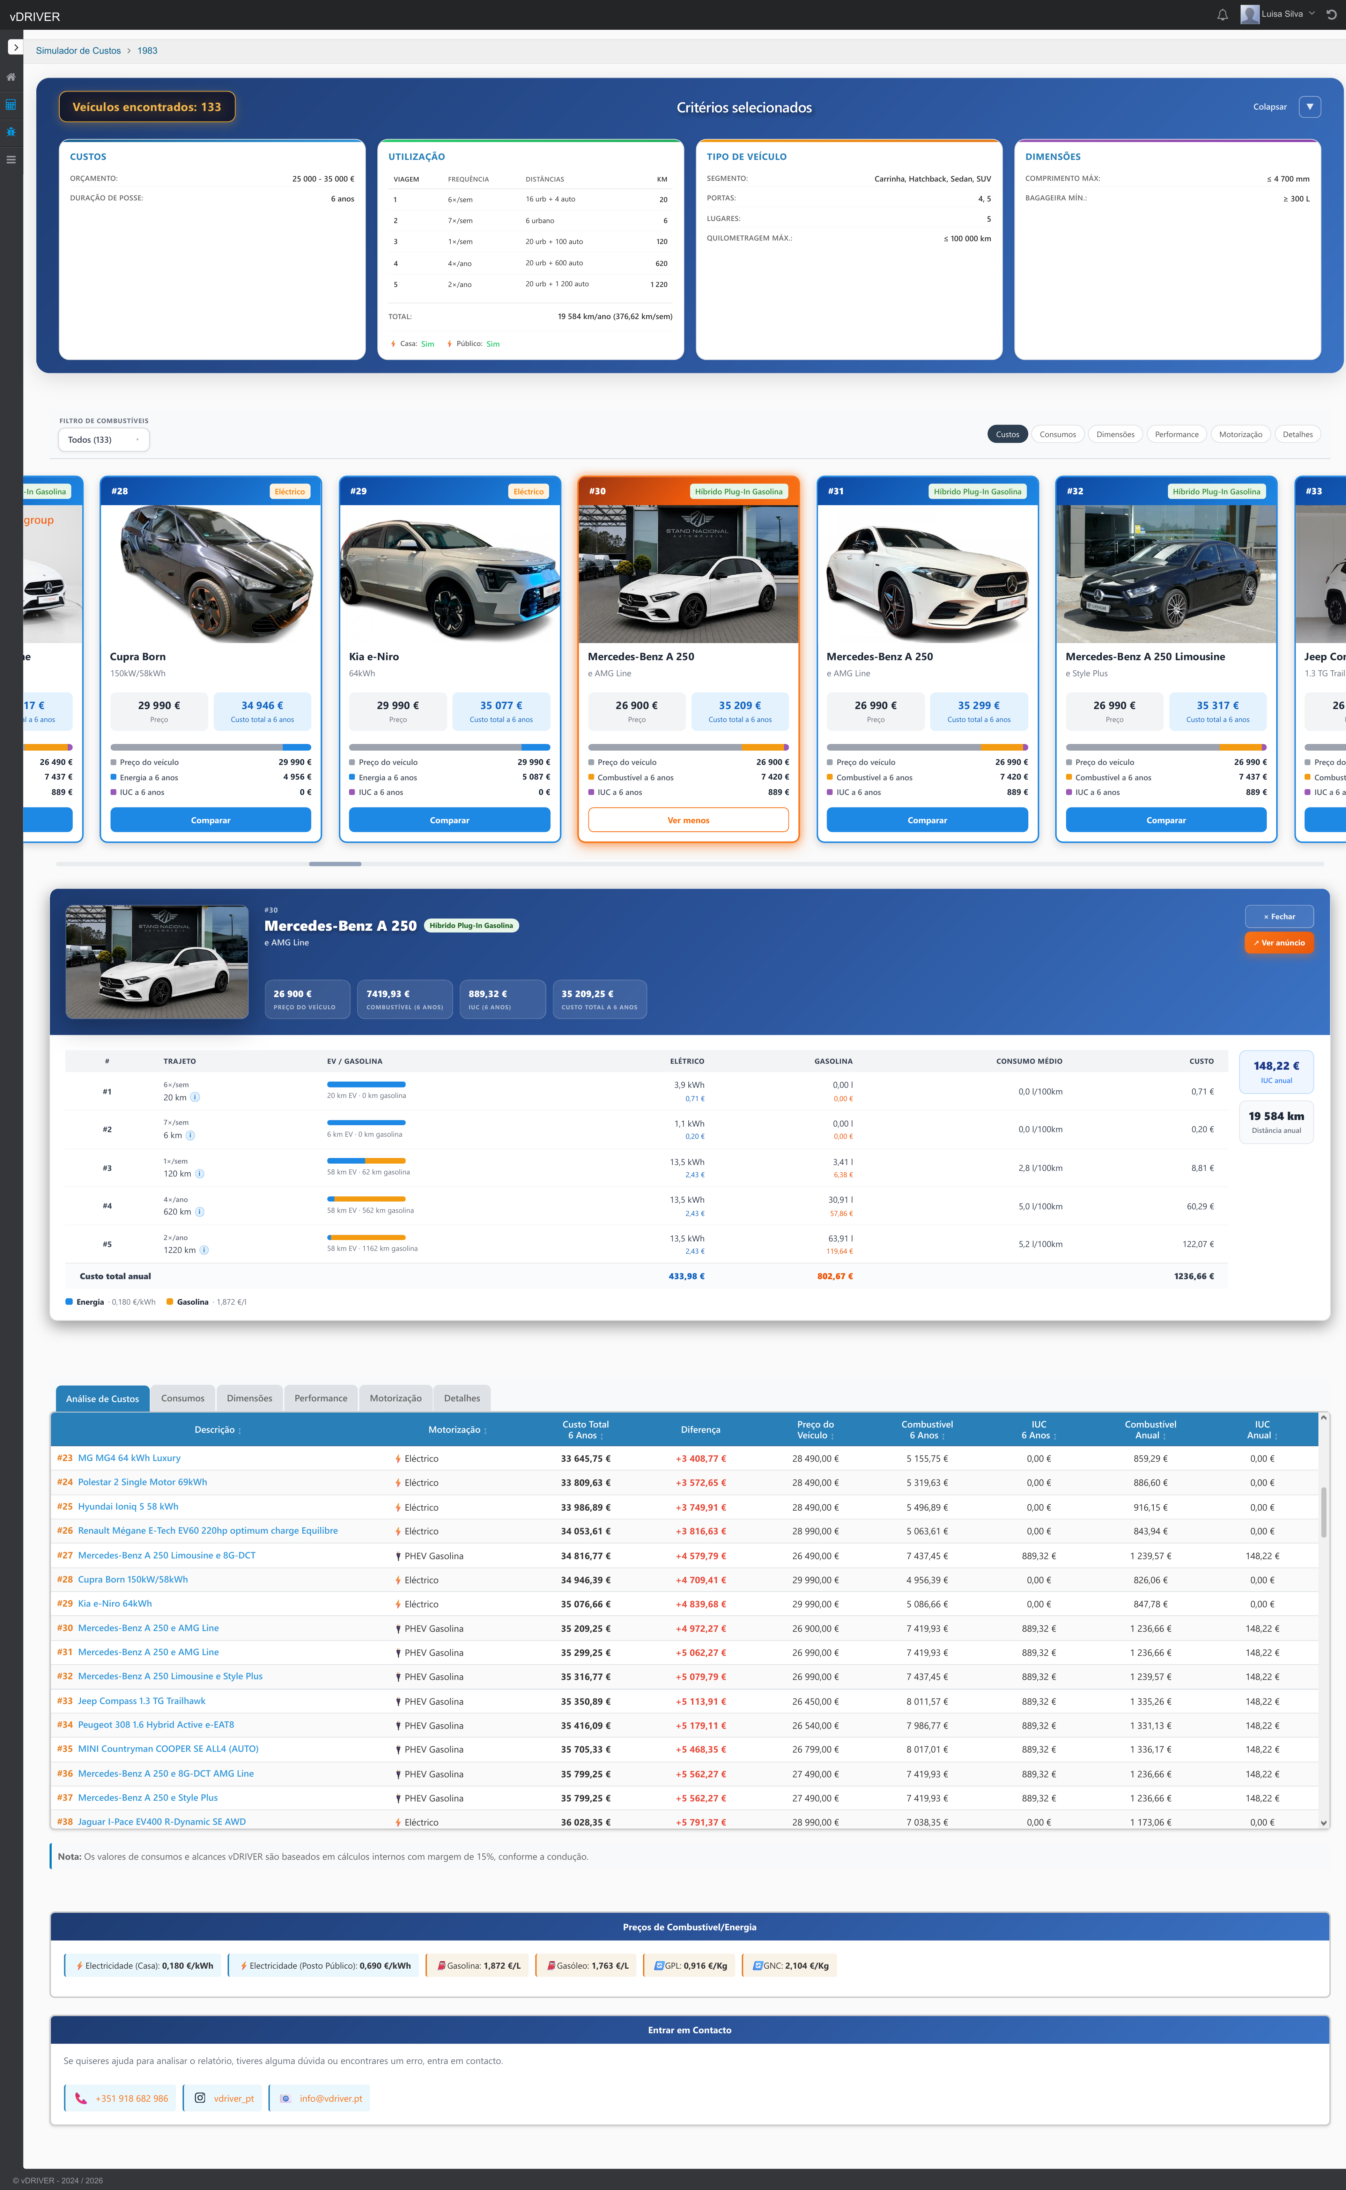Show info for trip #3 120 km
This screenshot has width=1346, height=2190.
pos(199,1173)
